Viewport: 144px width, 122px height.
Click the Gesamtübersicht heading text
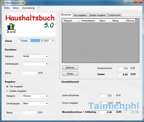(70, 82)
